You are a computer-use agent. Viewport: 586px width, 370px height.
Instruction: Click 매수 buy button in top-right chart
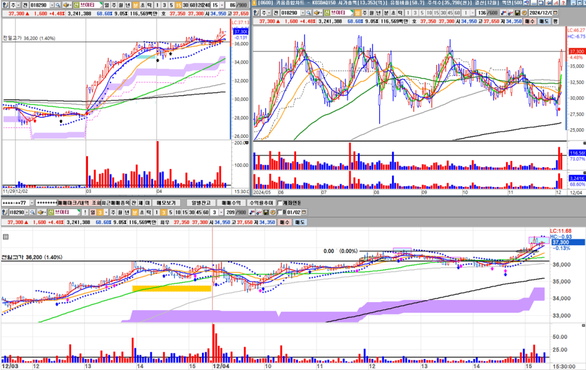530,21
